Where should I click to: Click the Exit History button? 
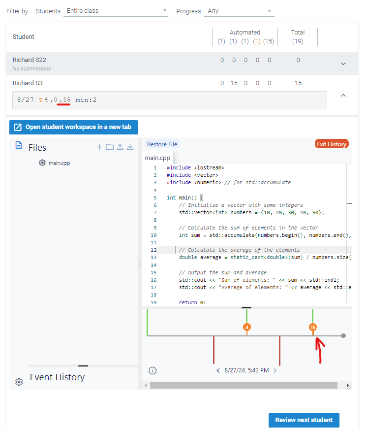pos(332,144)
